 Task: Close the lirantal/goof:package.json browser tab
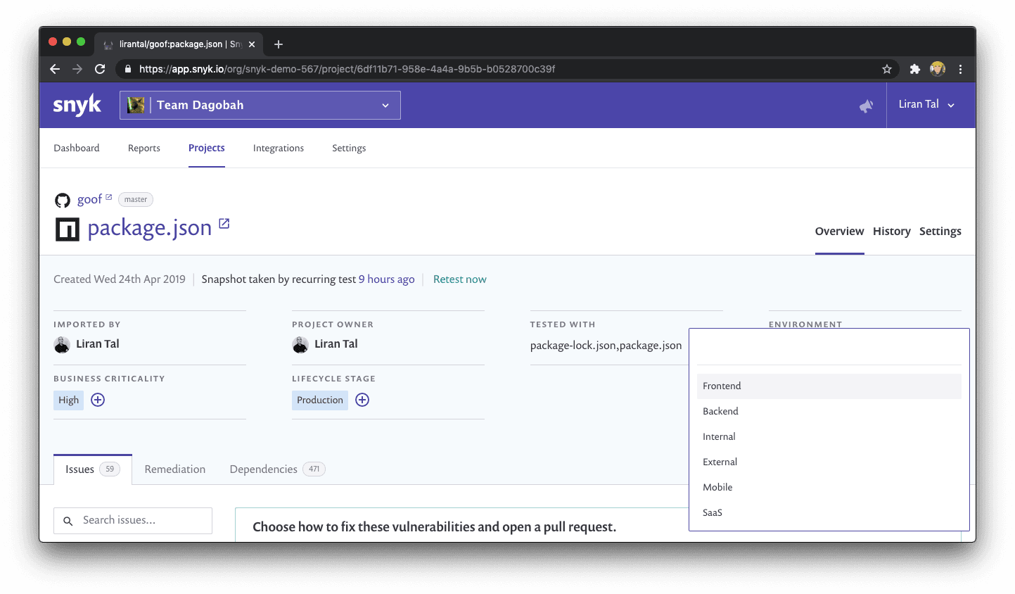point(252,44)
